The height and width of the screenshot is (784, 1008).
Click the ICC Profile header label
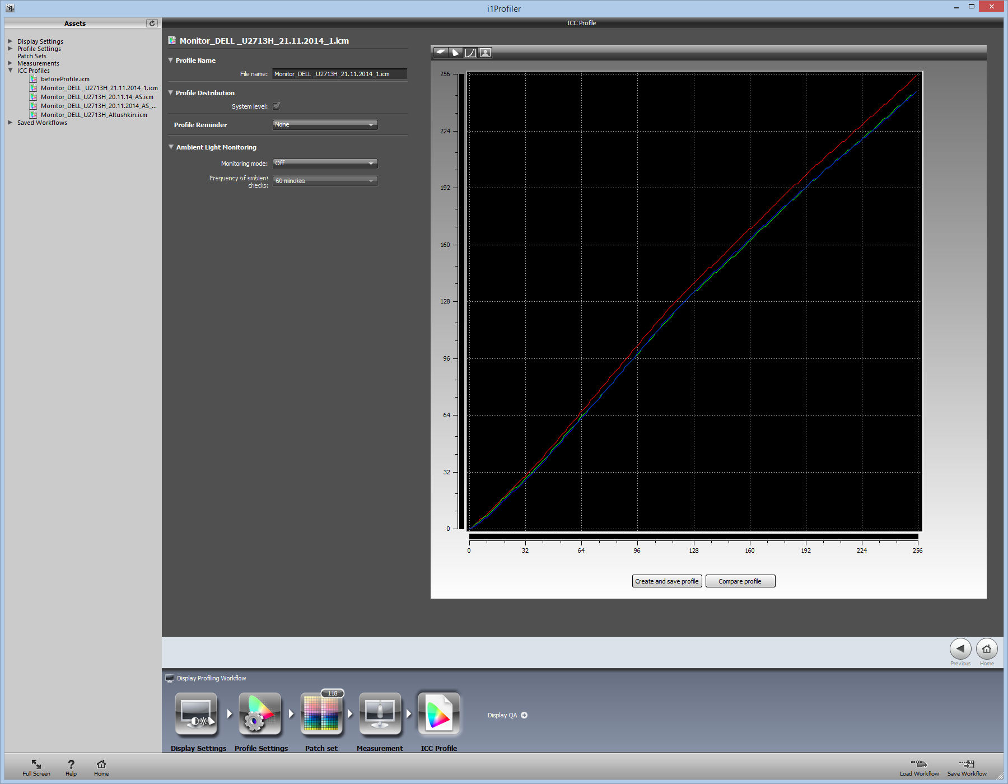pyautogui.click(x=581, y=23)
